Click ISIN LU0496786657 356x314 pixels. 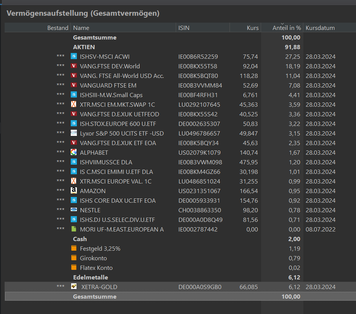pos(199,133)
